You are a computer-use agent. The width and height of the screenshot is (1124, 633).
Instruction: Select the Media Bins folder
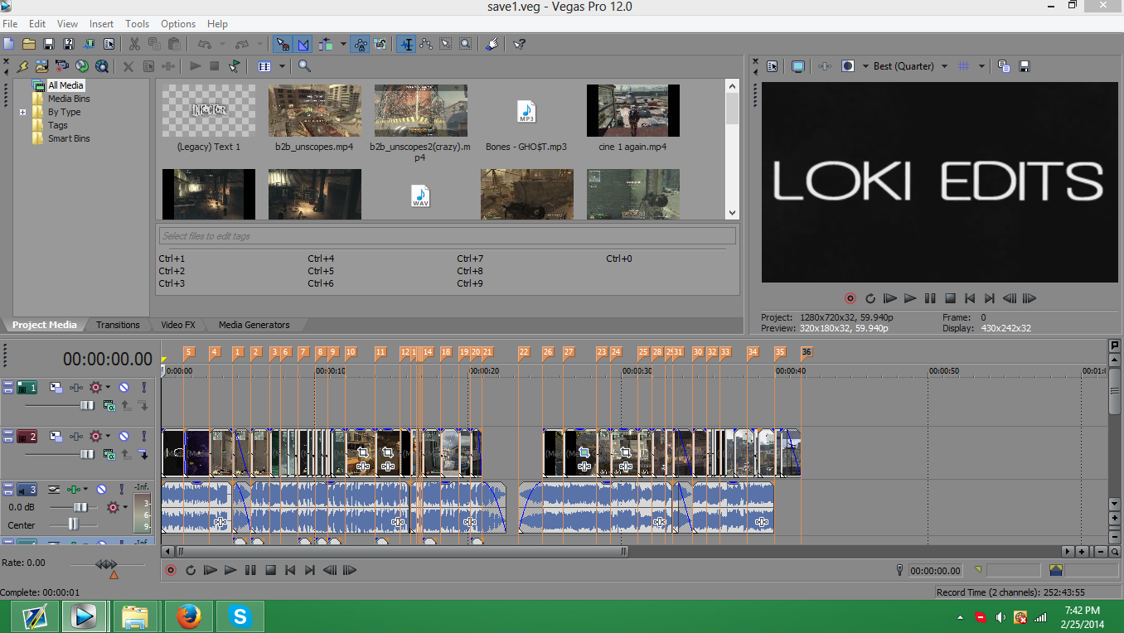[69, 99]
